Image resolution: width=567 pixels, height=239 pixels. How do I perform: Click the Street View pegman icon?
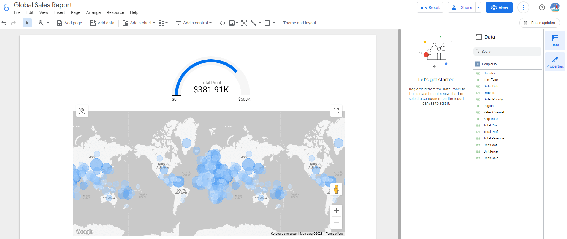point(336,189)
